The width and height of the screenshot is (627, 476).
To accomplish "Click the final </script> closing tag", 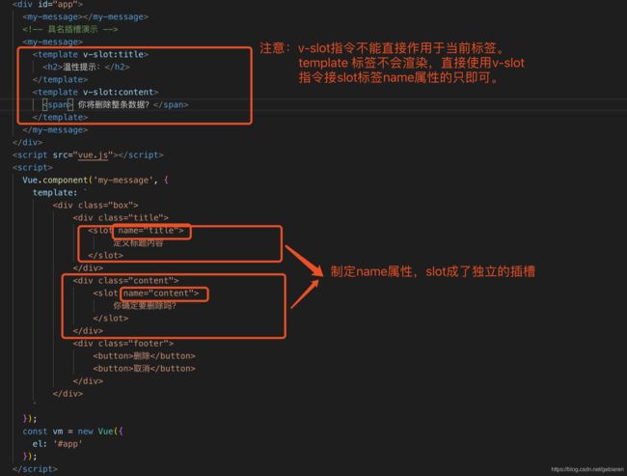I will tap(35, 469).
